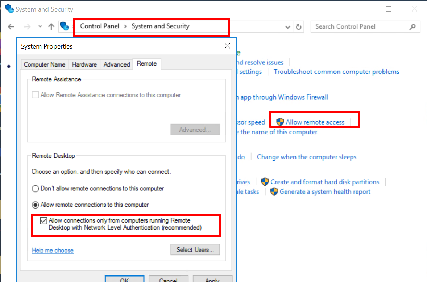The height and width of the screenshot is (282, 427).
Task: Click Cancel in System Properties
Action: [x=168, y=279]
